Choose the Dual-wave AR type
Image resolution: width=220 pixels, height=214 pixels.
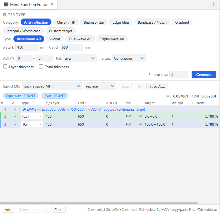tap(80, 39)
